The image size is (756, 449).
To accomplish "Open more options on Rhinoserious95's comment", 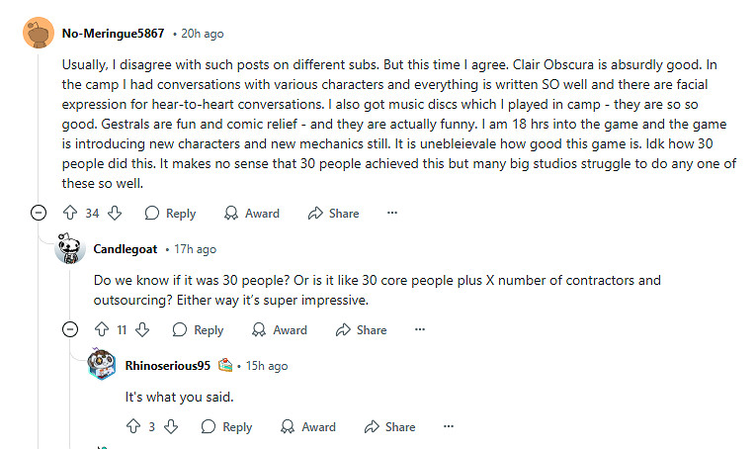I will (x=449, y=427).
